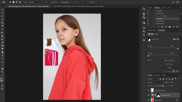Click the Select and Mask button
This screenshot has width=182, height=102.
pyautogui.click(x=169, y=60)
